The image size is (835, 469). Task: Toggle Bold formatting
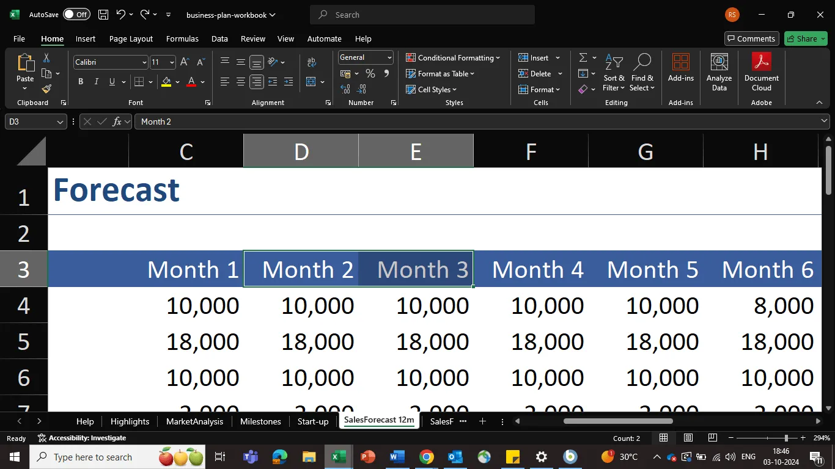click(x=81, y=82)
